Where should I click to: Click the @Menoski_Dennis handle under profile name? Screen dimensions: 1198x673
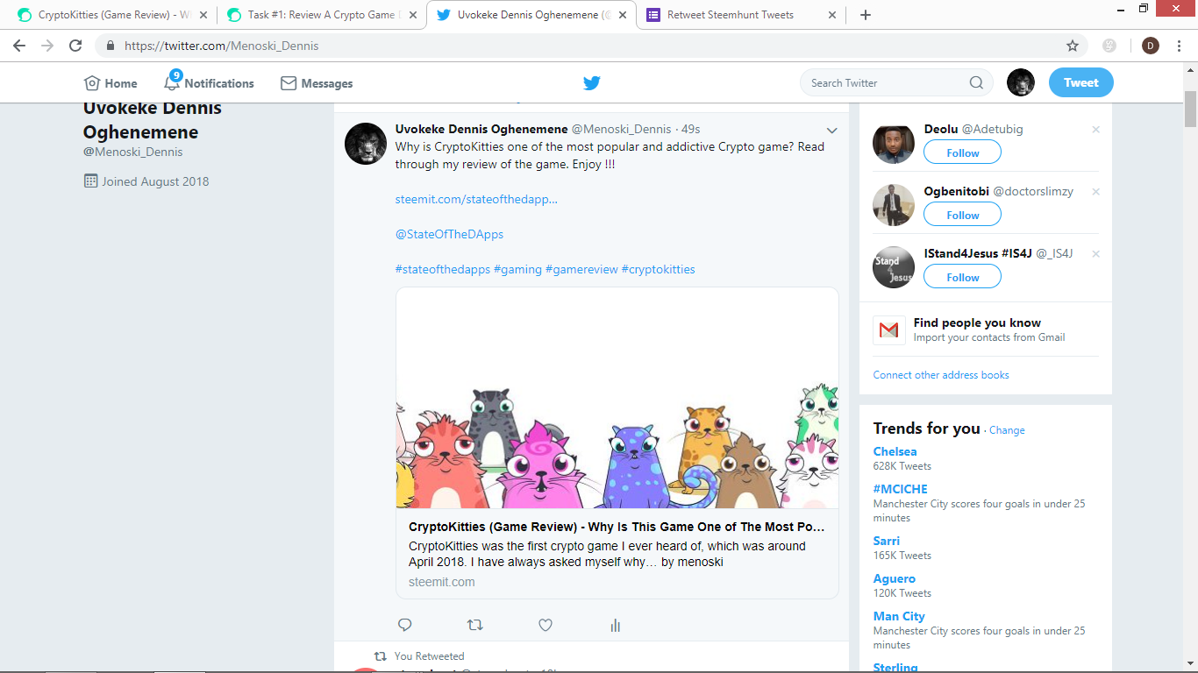(133, 152)
